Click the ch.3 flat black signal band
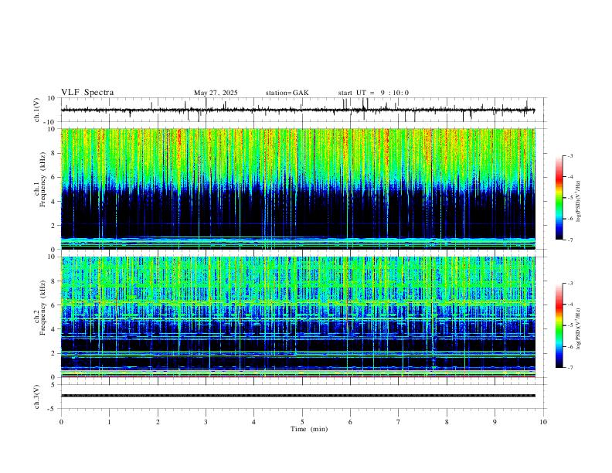The image size is (612, 473). pyautogui.click(x=297, y=396)
